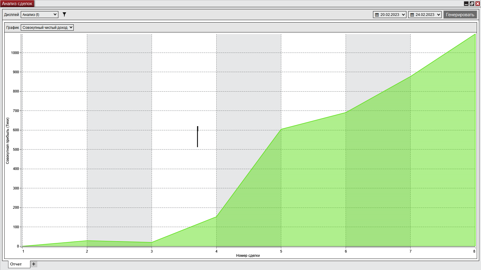
Task: Add a new tab with plus icon
Action: point(34,264)
